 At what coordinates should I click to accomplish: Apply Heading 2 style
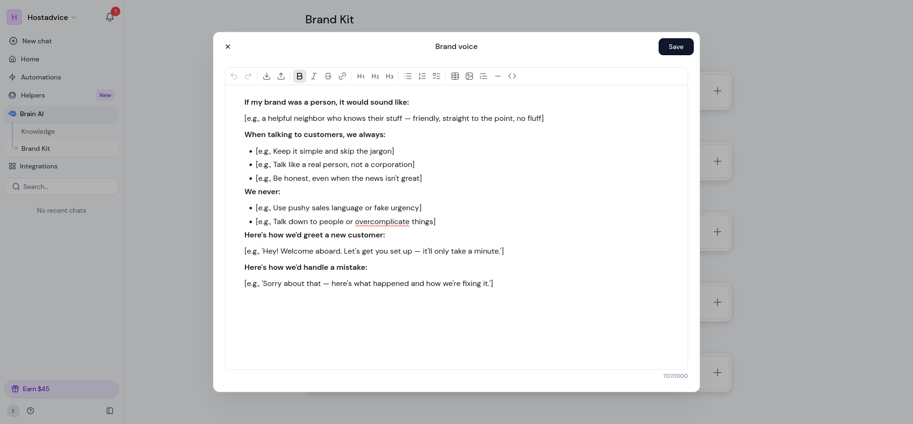pos(375,76)
